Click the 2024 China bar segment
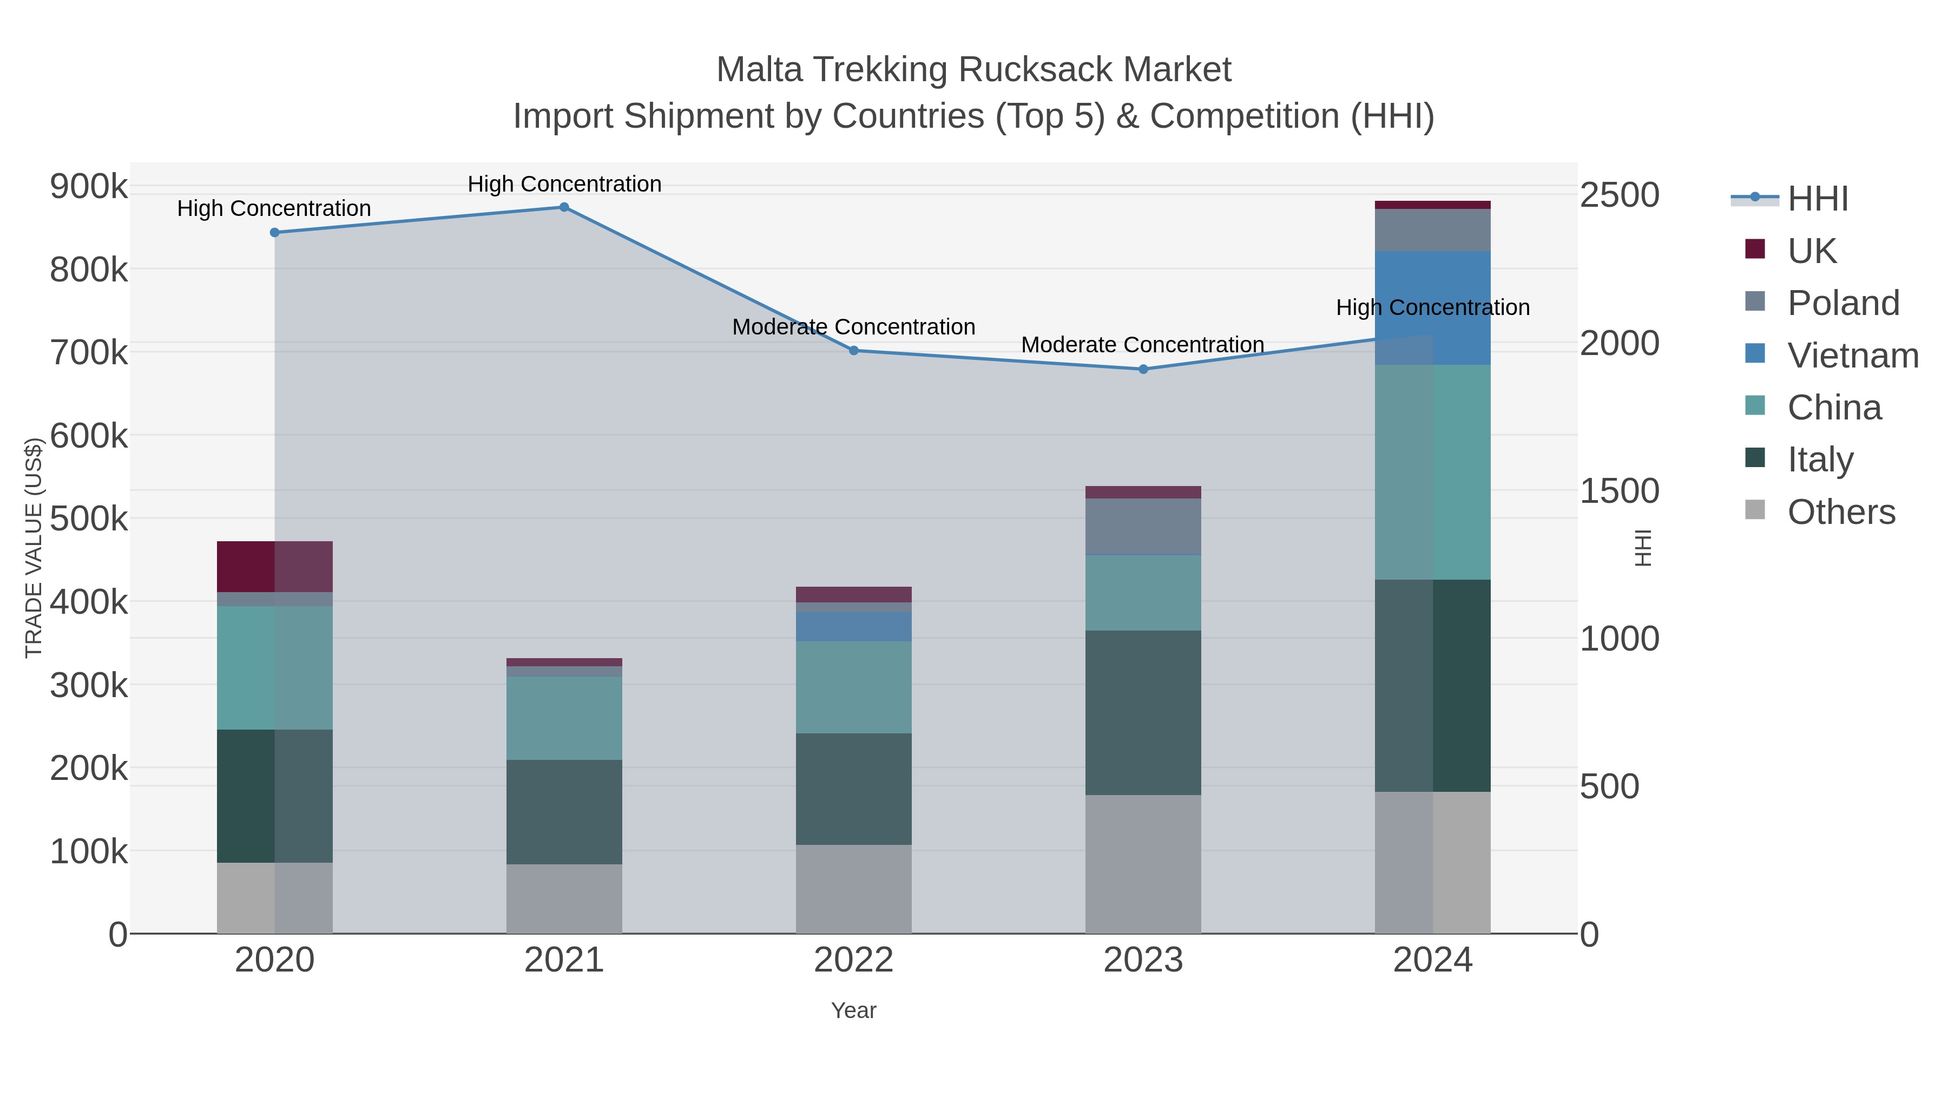The image size is (1948, 1096). pyautogui.click(x=1432, y=472)
